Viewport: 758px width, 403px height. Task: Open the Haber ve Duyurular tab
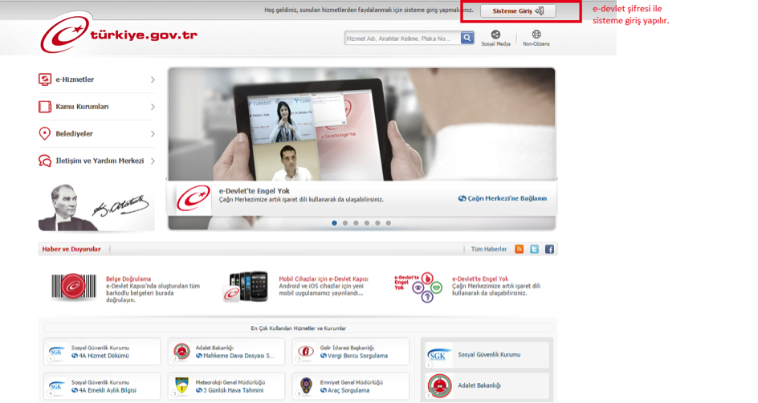coord(71,249)
